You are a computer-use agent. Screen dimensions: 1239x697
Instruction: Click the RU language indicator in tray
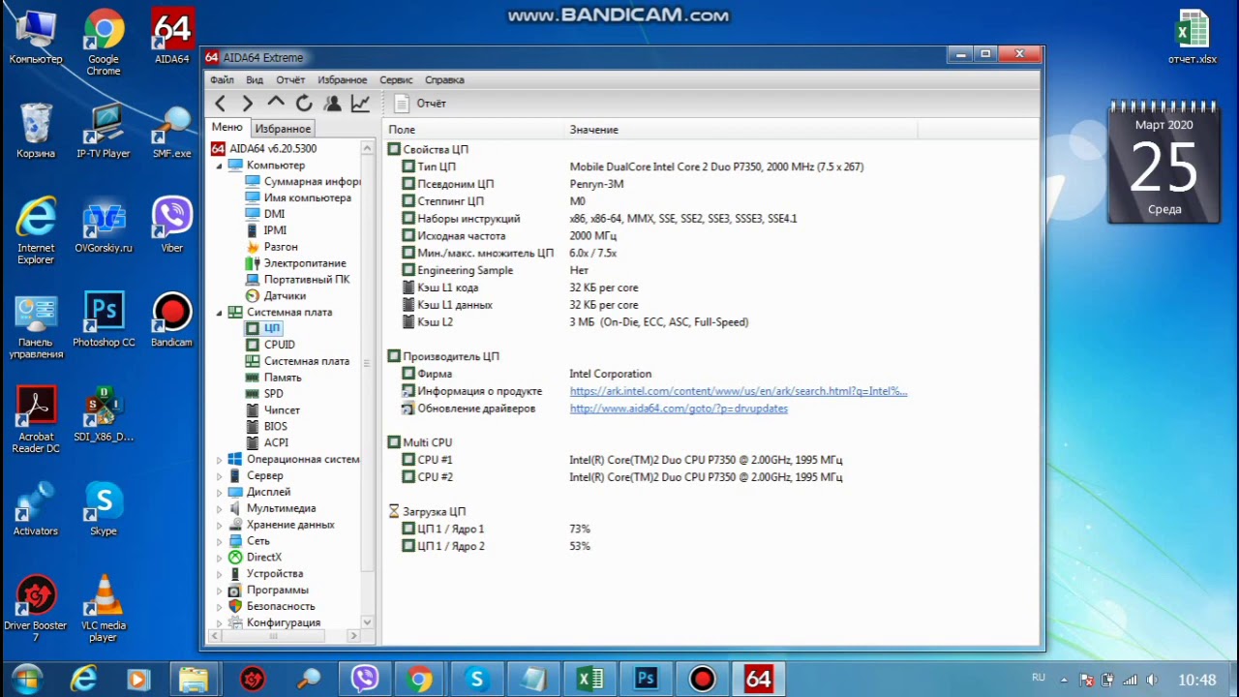click(x=1039, y=678)
